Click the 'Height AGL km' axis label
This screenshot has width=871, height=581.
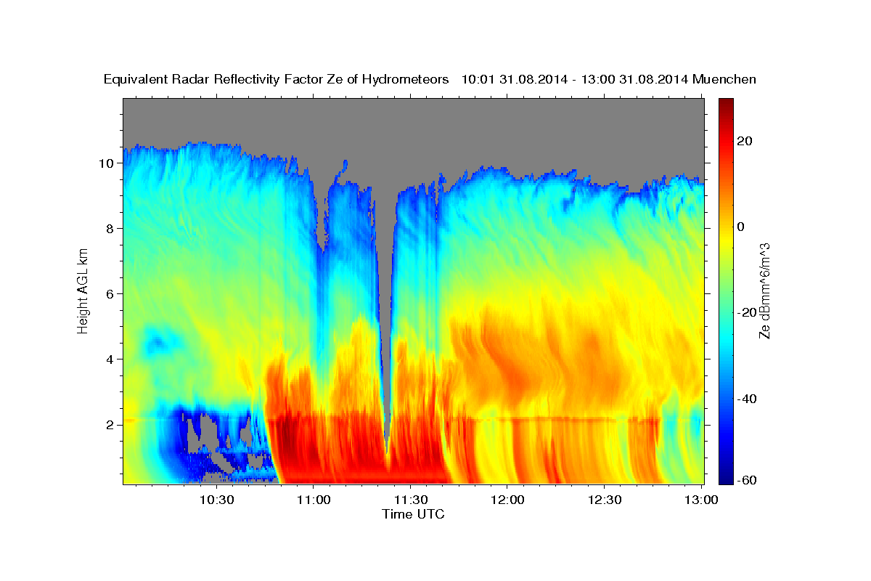coord(83,290)
